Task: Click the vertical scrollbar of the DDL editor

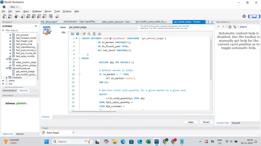Action: pyautogui.click(x=211, y=59)
